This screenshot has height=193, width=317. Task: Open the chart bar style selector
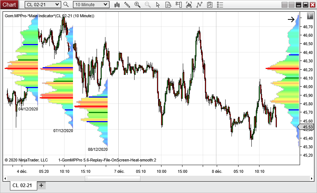117,5
